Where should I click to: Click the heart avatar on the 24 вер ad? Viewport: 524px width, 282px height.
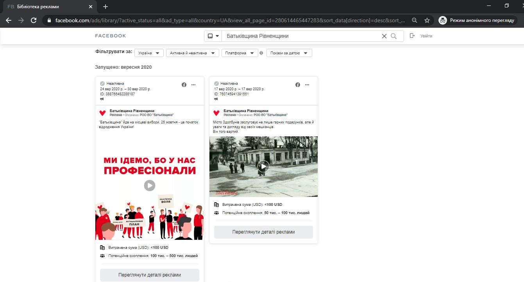[102, 113]
